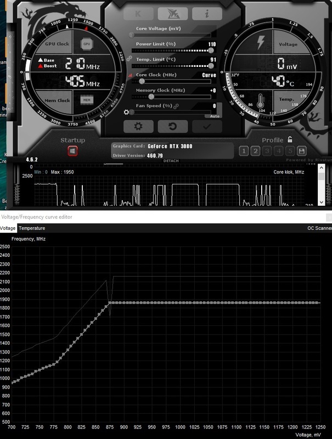Click the Core klok, MHz graph label
This screenshot has width=332, height=439.
[289, 172]
